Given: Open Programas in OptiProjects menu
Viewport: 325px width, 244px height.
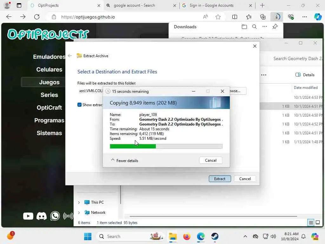Looking at the screenshot, I should 49,120.
